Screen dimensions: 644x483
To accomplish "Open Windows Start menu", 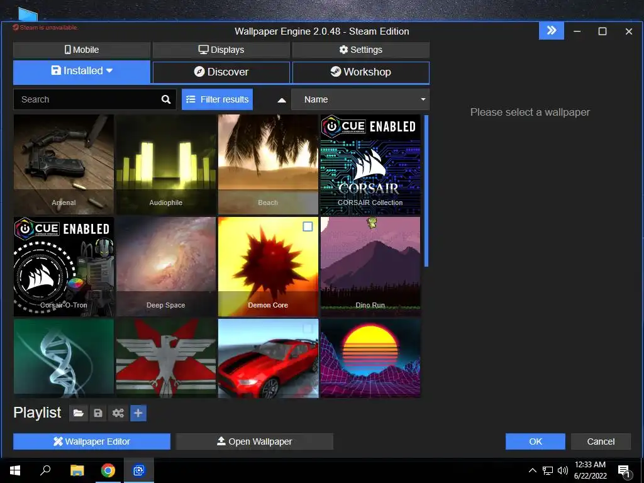I will click(15, 470).
